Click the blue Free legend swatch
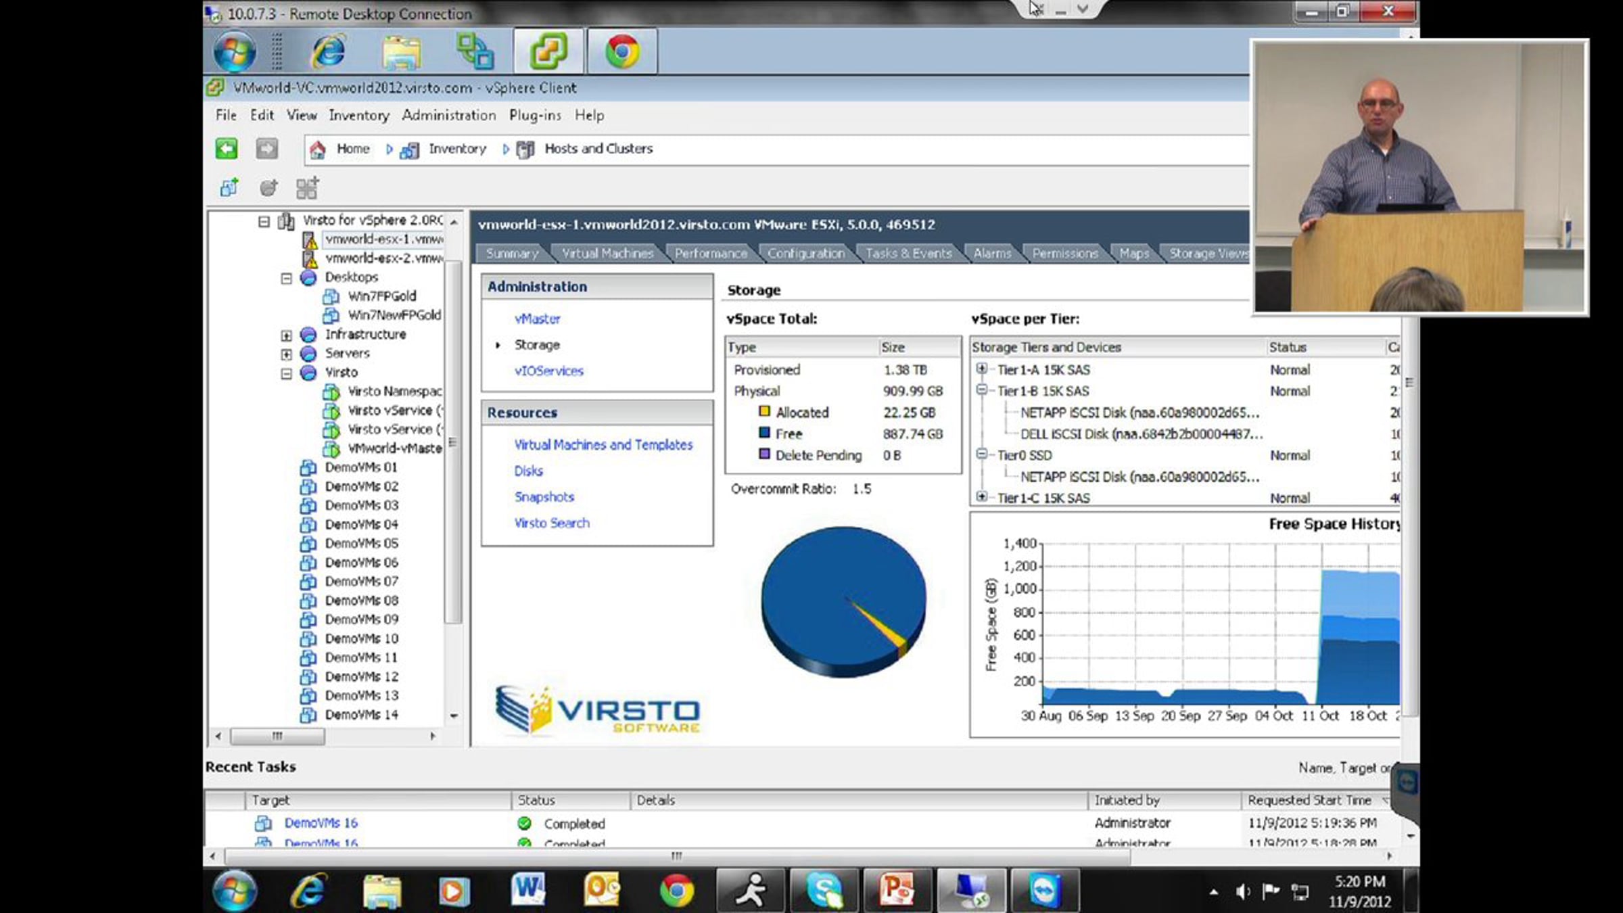The image size is (1623, 913). (764, 433)
